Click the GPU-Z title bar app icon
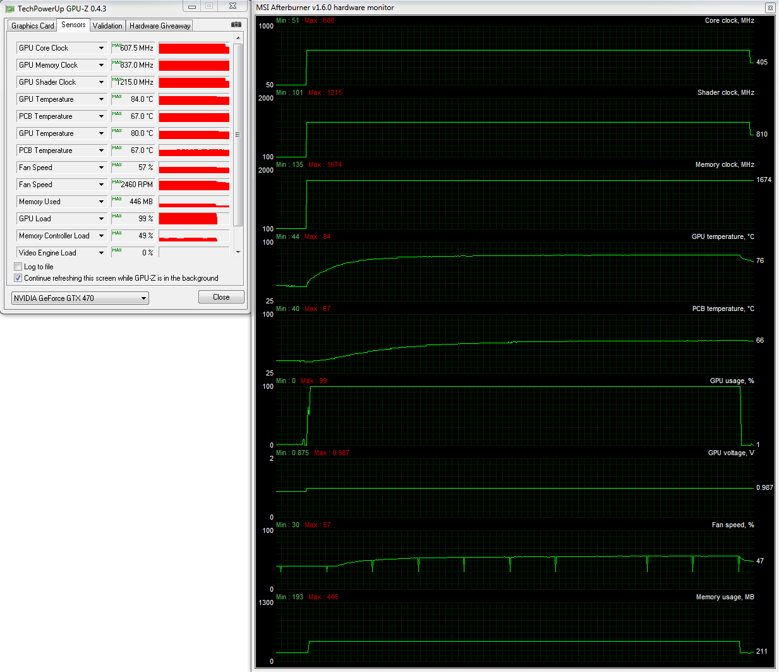779x672 pixels. (9, 9)
